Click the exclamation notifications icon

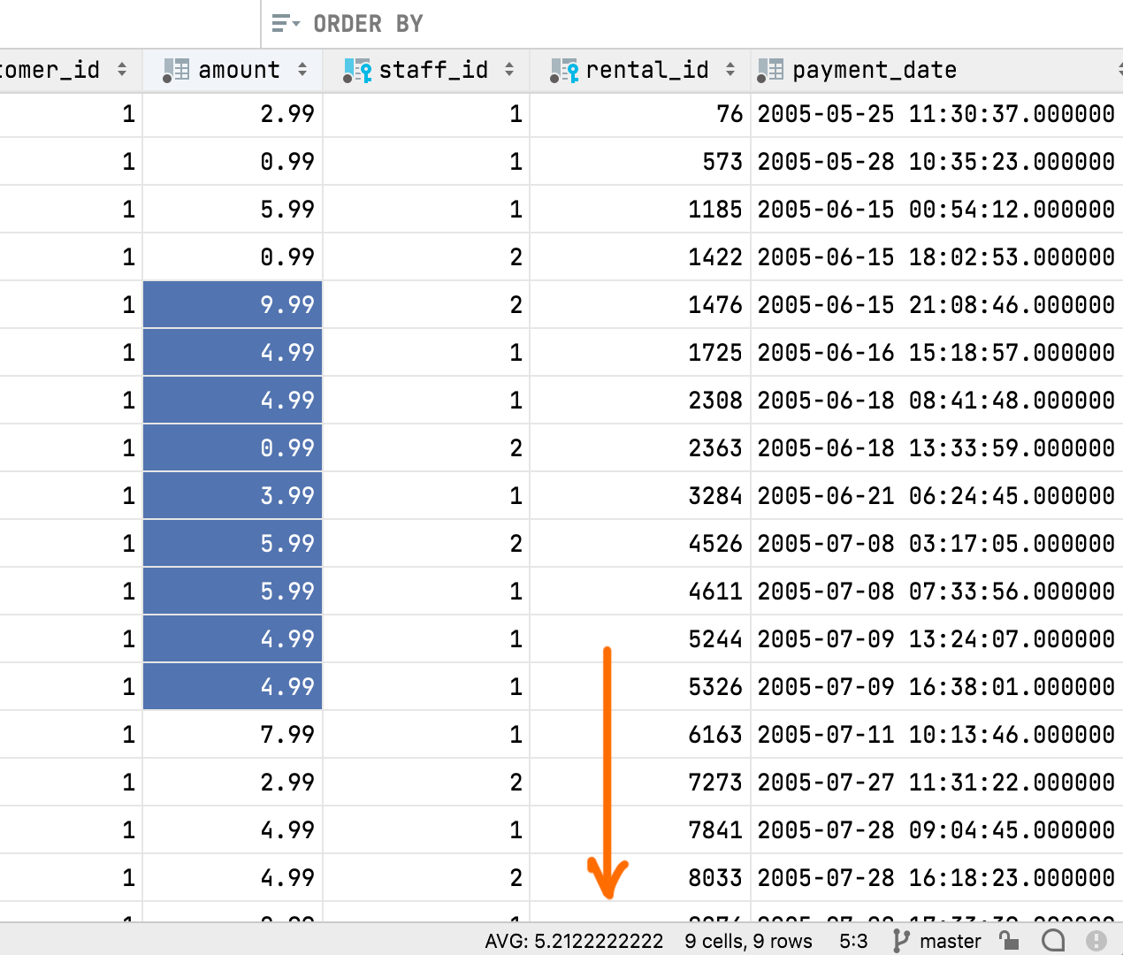click(1096, 941)
